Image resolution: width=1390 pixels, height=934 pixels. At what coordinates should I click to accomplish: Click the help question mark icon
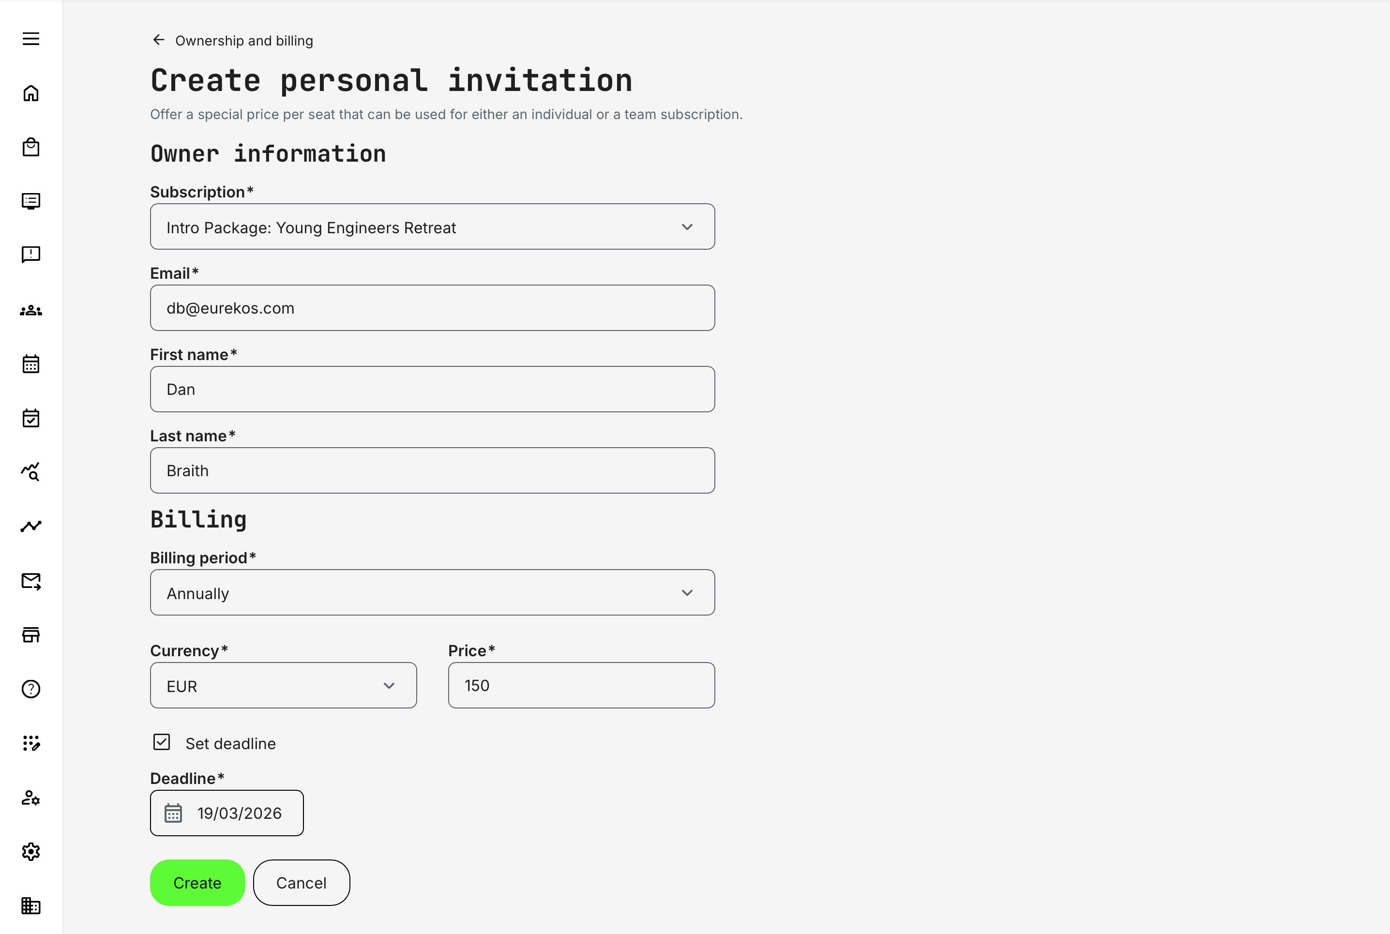point(30,689)
